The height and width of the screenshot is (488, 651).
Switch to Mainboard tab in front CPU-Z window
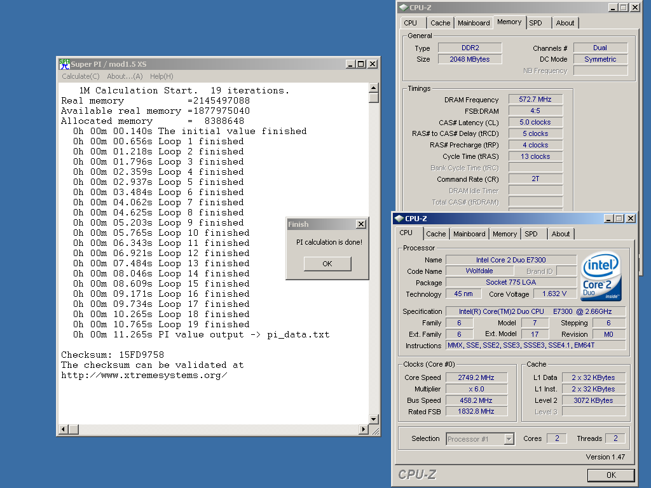point(469,234)
